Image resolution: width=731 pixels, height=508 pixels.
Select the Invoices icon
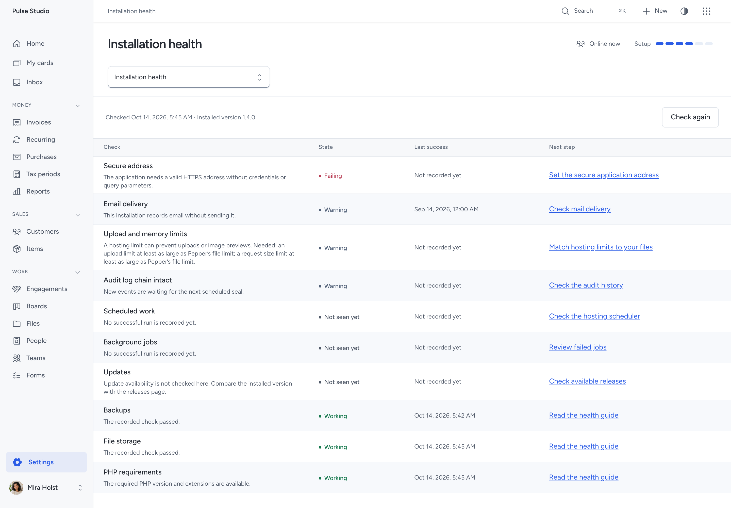(x=16, y=122)
